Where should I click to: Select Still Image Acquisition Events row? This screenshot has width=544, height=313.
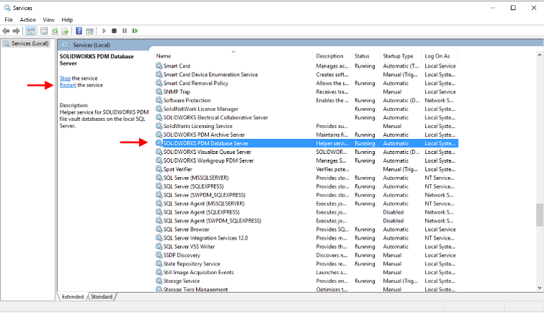[306, 272]
